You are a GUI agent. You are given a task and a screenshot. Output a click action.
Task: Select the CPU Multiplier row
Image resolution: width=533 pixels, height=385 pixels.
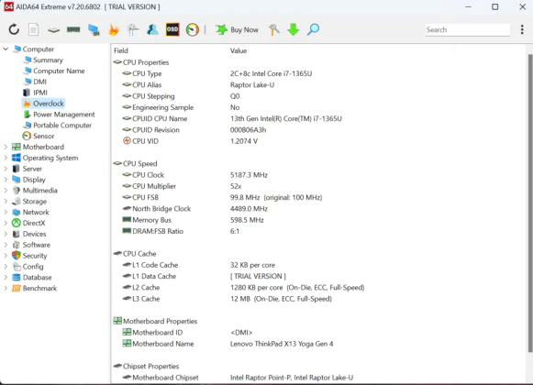[318, 186]
